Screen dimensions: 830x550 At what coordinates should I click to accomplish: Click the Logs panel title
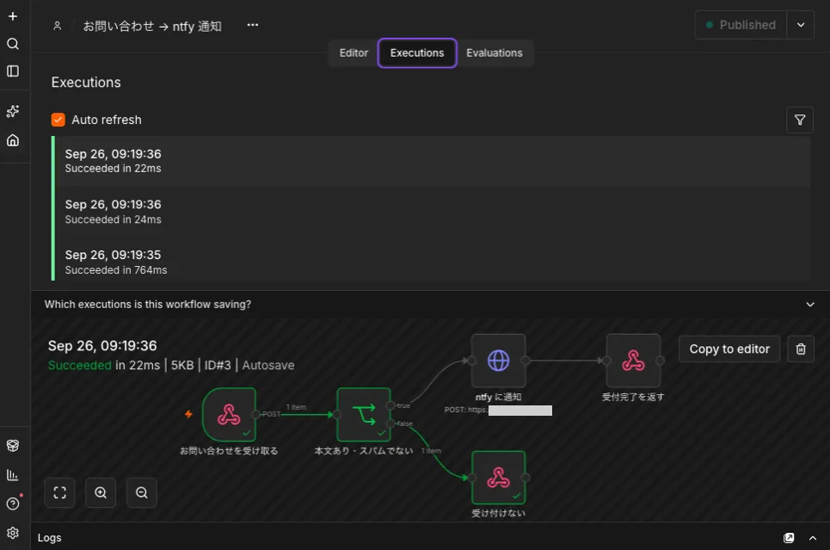[50, 538]
